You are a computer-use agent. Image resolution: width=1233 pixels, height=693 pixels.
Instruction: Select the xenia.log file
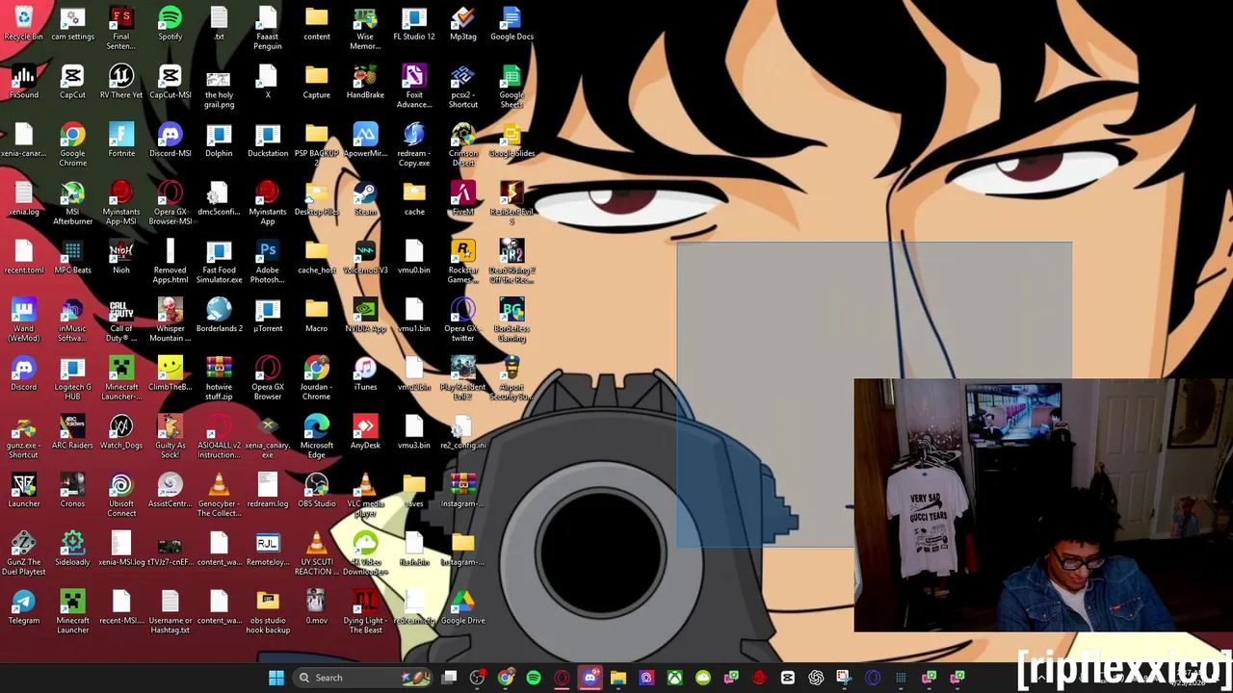[23, 199]
